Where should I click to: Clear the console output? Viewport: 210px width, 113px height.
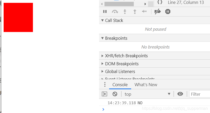pyautogui.click(x=115, y=94)
